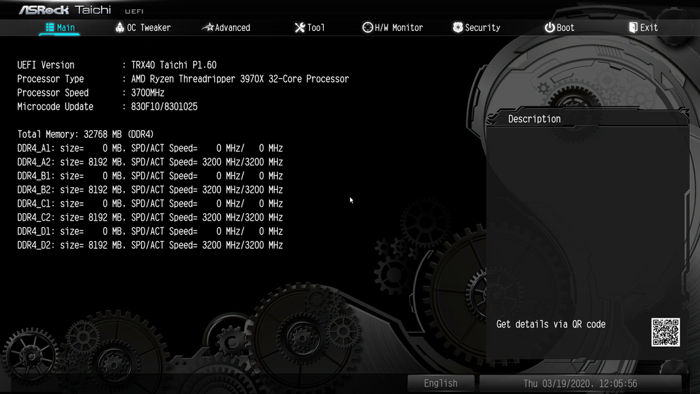
Task: Open the Tool tab label
Action: tap(316, 28)
